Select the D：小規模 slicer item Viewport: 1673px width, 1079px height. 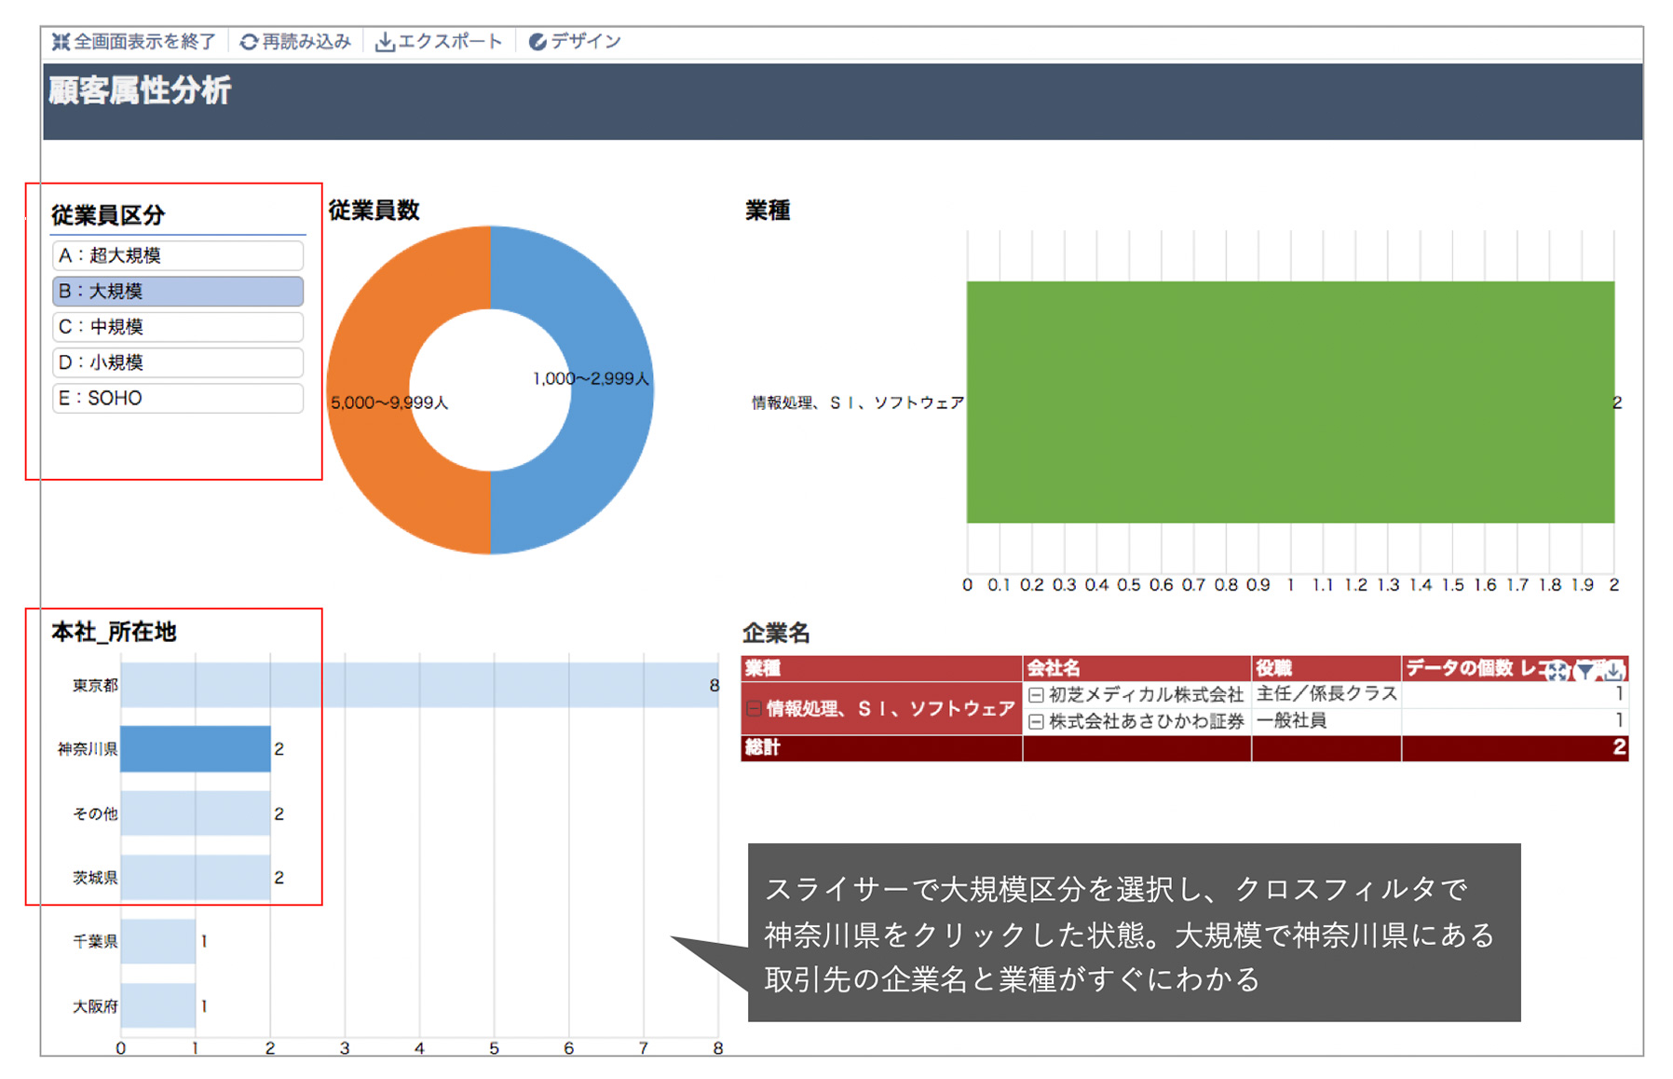(177, 362)
